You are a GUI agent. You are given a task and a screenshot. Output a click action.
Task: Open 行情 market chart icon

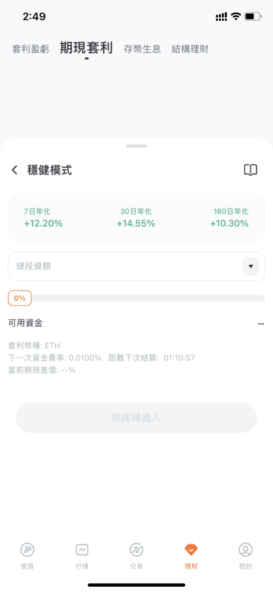[82, 550]
